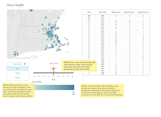Select year '17 on the timeline
161x117 pixels.
click(63, 76)
